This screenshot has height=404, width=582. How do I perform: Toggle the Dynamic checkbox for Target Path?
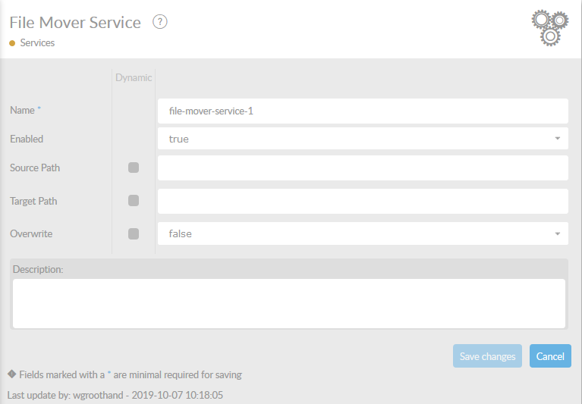134,201
